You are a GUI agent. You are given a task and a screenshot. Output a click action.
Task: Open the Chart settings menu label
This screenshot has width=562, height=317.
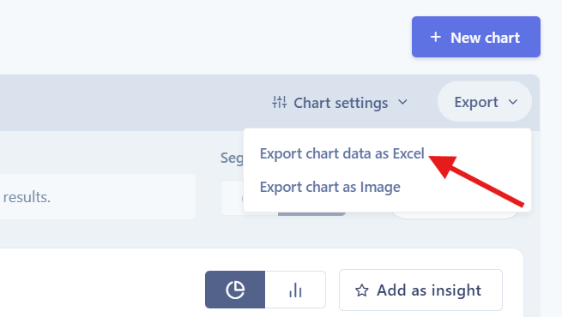click(341, 103)
